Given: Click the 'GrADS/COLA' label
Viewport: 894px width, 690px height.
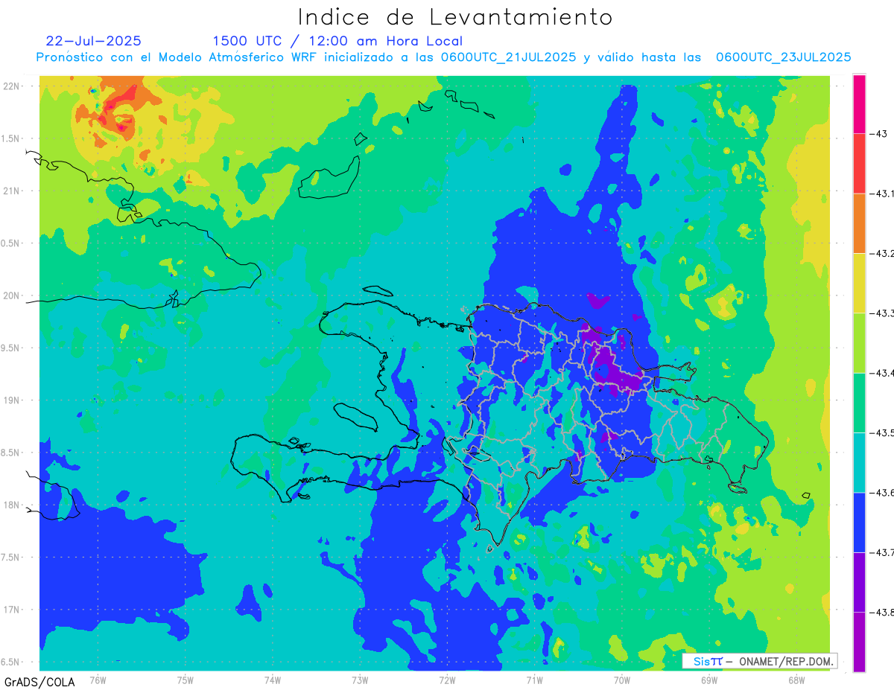Looking at the screenshot, I should coord(39,682).
